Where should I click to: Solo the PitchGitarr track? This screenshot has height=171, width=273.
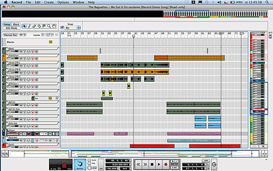25,59
